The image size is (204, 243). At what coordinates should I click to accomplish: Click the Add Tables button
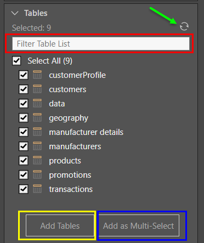click(60, 225)
